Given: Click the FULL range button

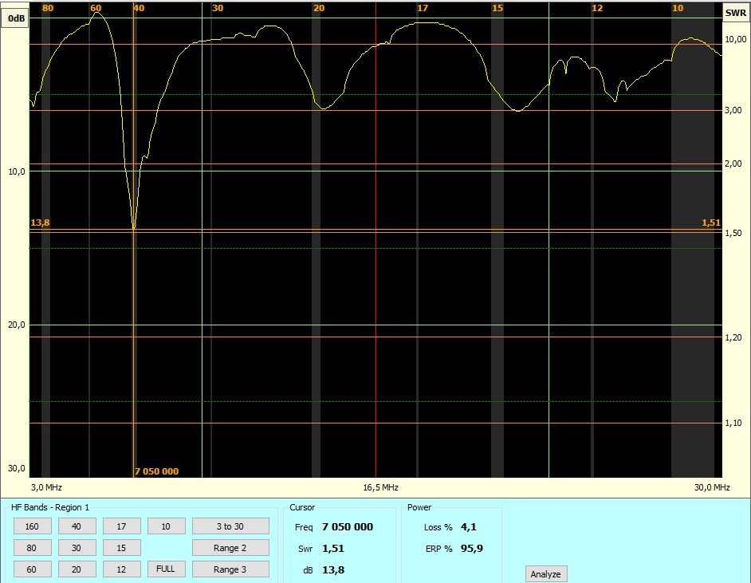Looking at the screenshot, I should tap(166, 569).
